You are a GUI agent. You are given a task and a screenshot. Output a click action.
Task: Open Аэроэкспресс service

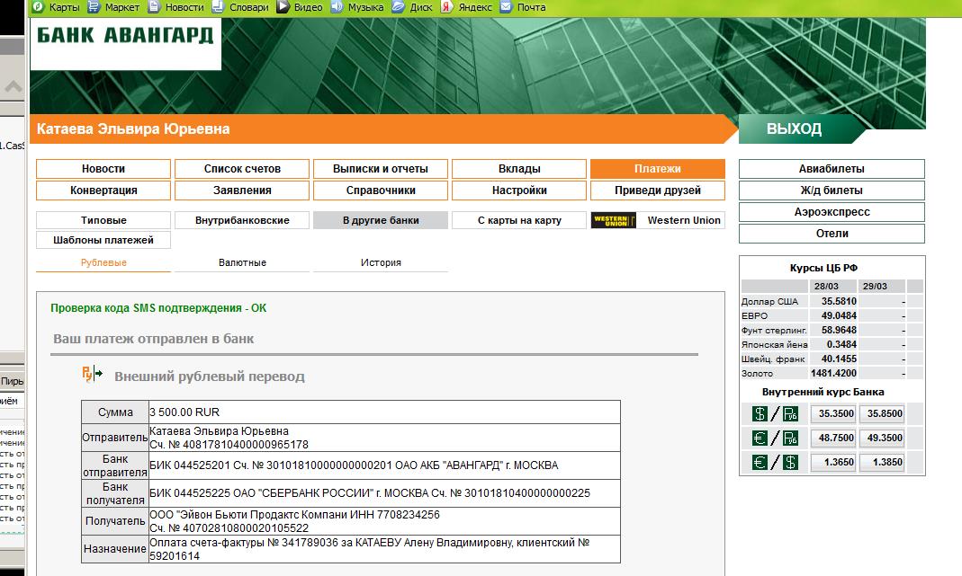[x=832, y=211]
